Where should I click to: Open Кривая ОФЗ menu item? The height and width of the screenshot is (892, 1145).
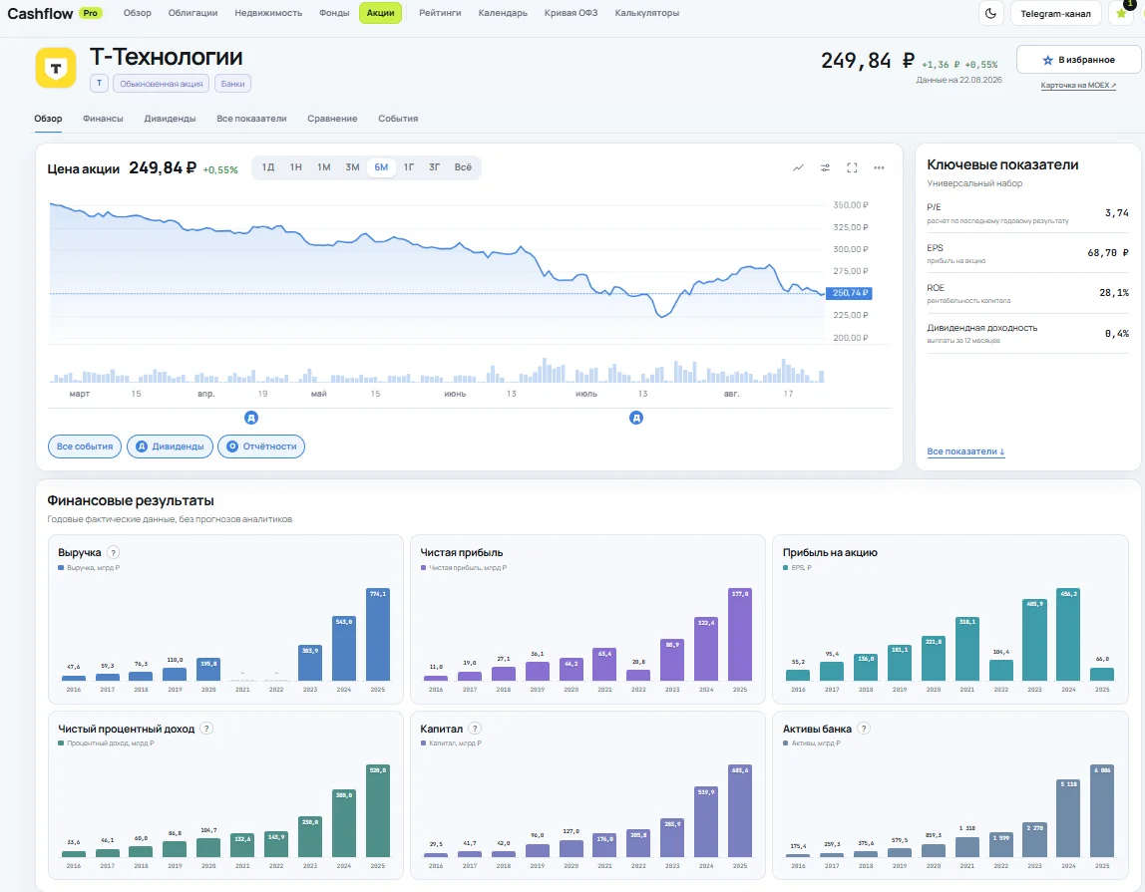click(x=572, y=13)
